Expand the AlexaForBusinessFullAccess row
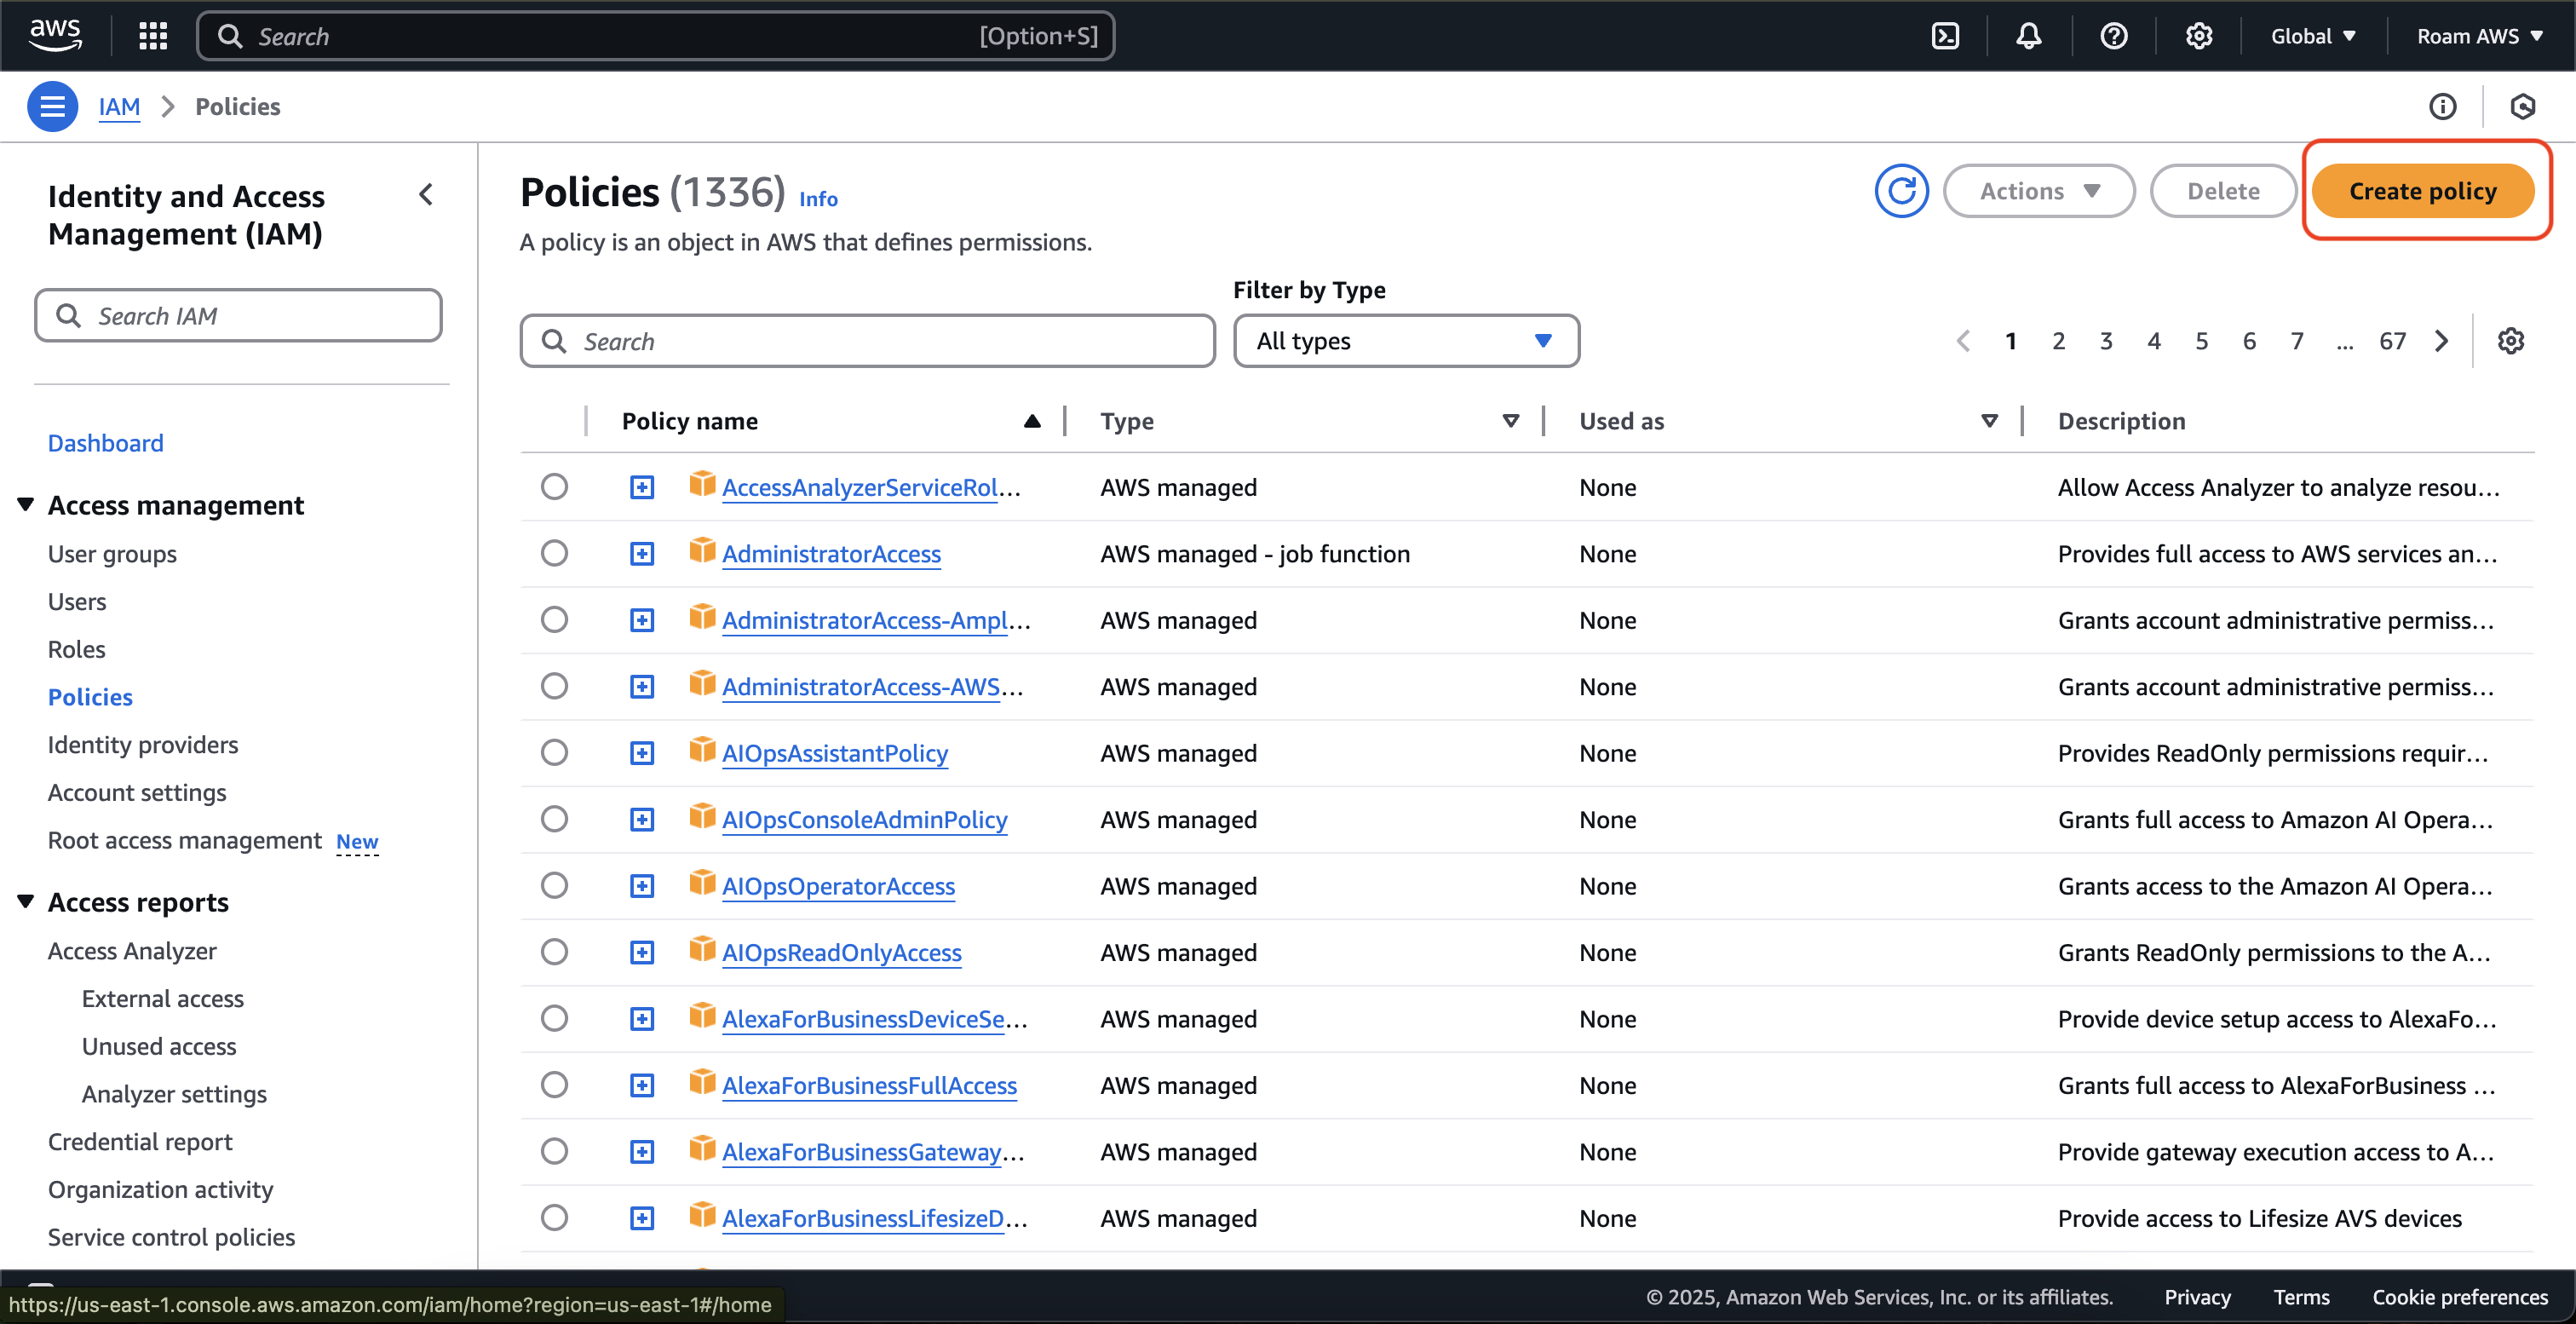Viewport: 2576px width, 1324px height. pyautogui.click(x=642, y=1085)
